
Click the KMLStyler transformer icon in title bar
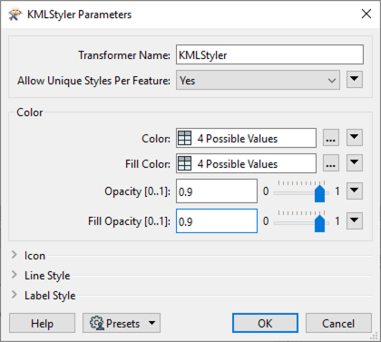[x=15, y=15]
